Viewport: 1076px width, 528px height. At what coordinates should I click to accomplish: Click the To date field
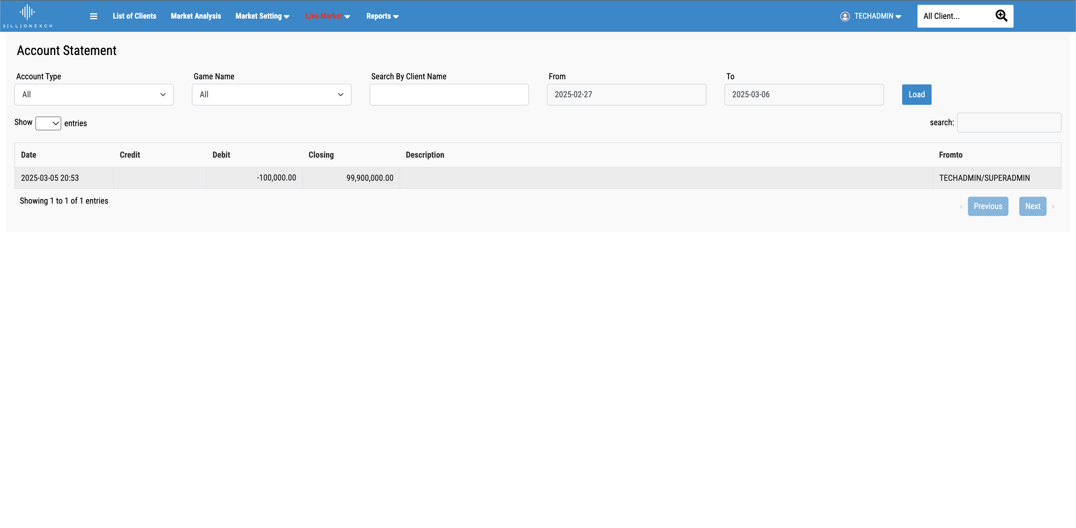pos(804,94)
